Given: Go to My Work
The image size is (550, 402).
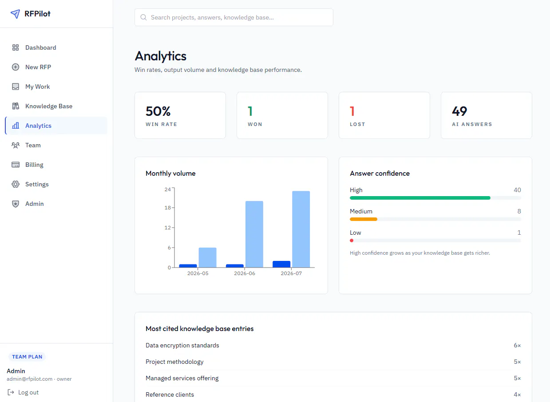Looking at the screenshot, I should pos(56,87).
